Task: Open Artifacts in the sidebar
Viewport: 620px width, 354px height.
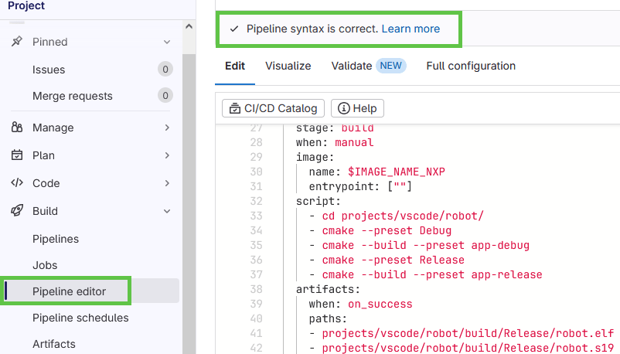Action: (x=54, y=344)
